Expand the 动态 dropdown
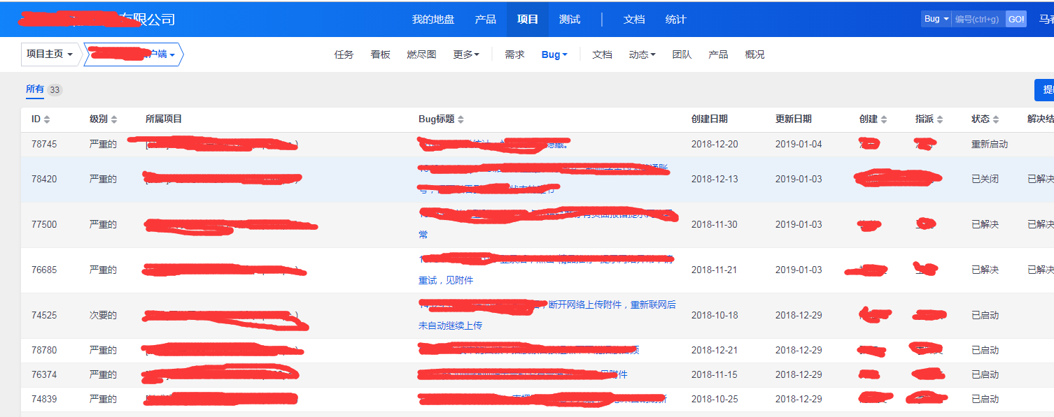The width and height of the screenshot is (1054, 417). click(x=642, y=54)
